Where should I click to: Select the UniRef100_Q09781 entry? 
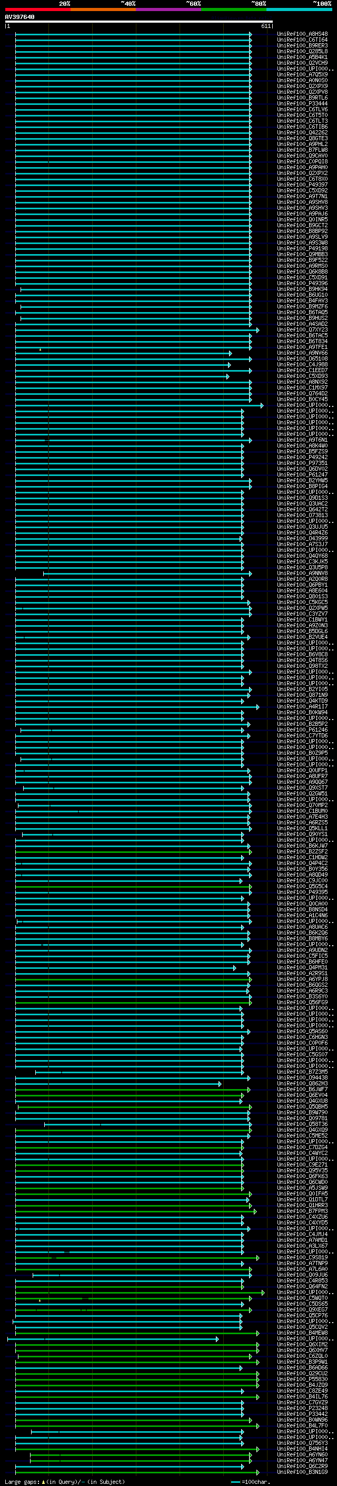(x=302, y=1119)
